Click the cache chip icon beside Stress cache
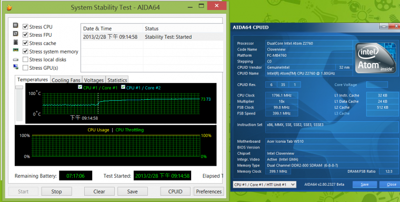This screenshot has width=400, height=202. (x=16, y=42)
